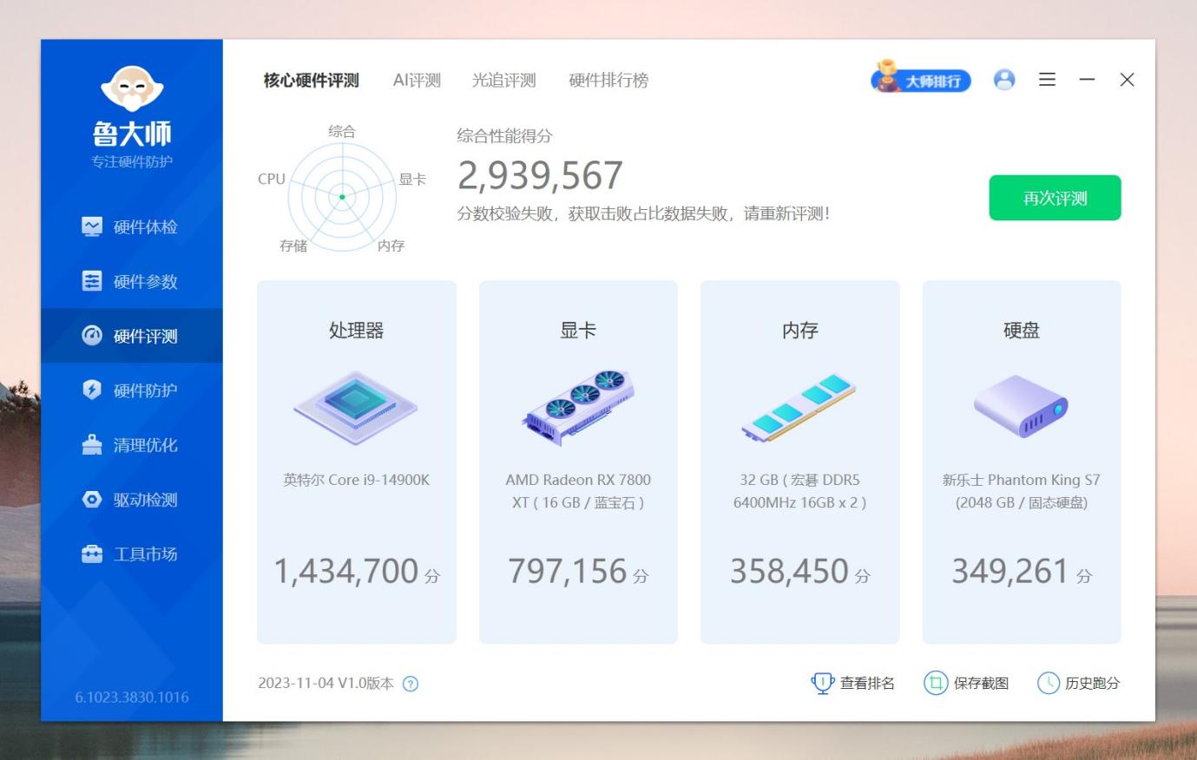Viewport: 1197px width, 760px height.
Task: Click the AMD Radeon RX 7800 XT description
Action: pyautogui.click(x=578, y=491)
